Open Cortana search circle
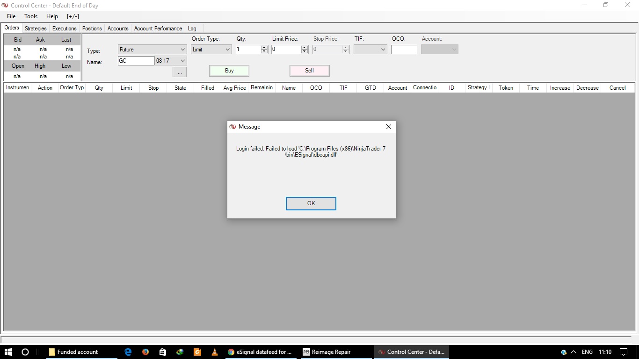Viewport: 639px width, 359px height. click(x=25, y=352)
